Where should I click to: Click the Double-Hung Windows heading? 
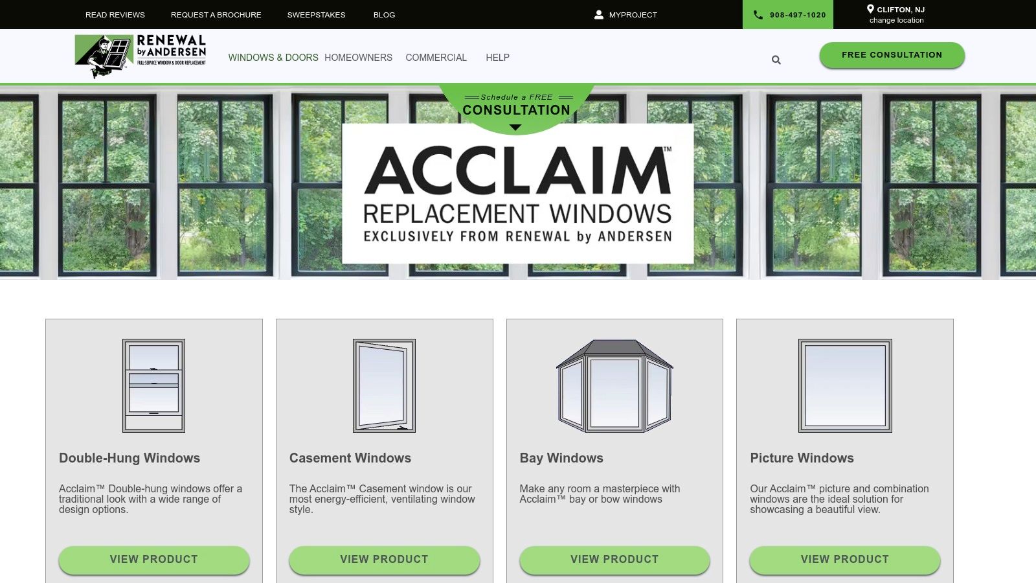129,458
